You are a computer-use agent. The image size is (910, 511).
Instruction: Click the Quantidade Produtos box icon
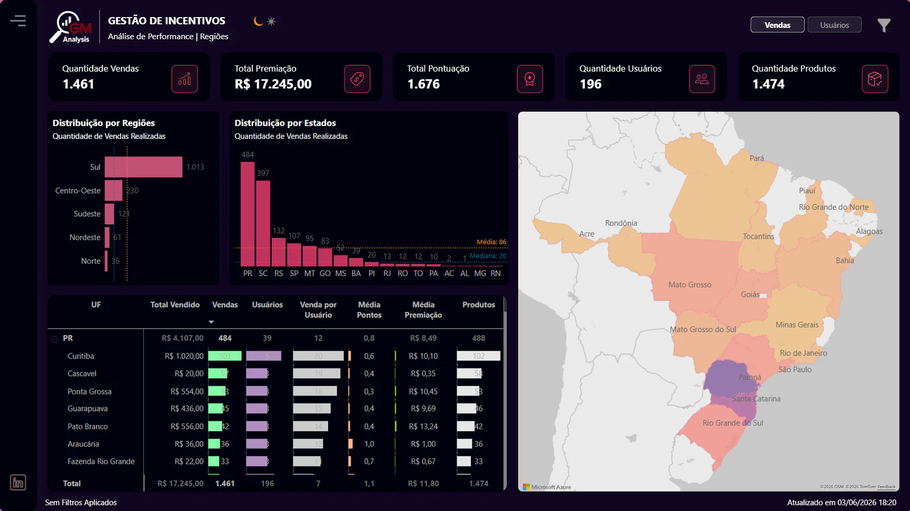pyautogui.click(x=875, y=79)
